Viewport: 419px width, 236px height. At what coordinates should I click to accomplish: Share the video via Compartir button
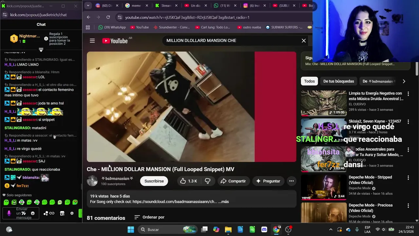[x=233, y=181]
